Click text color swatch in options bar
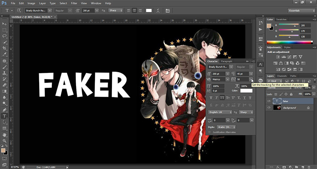This screenshot has height=169, width=317. 149,11
